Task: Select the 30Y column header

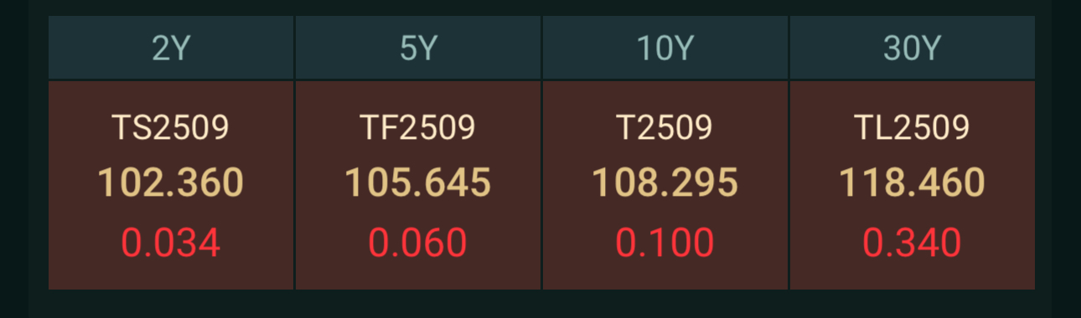Action: tap(913, 49)
